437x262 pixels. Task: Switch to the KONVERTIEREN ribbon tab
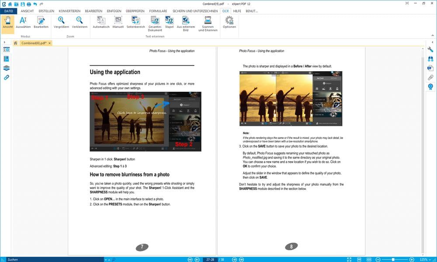(70, 11)
